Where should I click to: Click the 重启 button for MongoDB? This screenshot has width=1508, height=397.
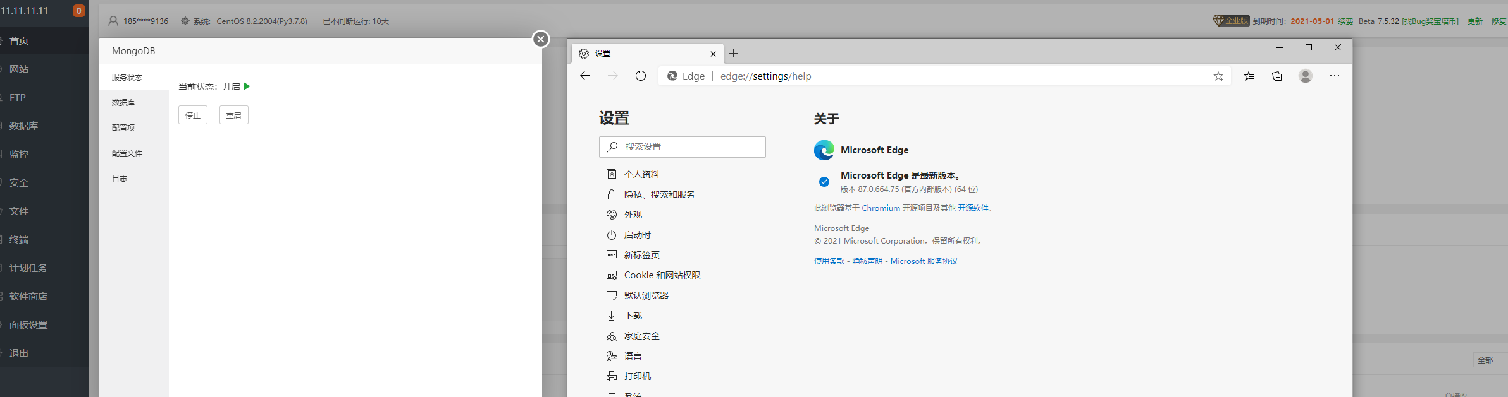(234, 115)
